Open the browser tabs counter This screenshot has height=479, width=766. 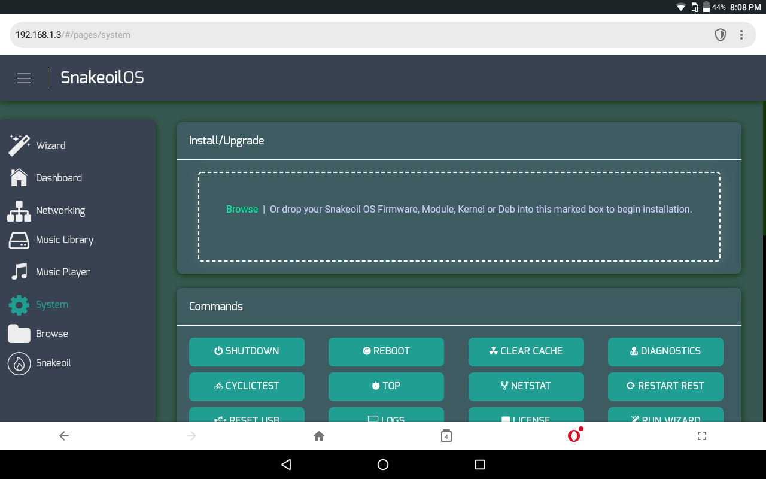click(x=446, y=436)
